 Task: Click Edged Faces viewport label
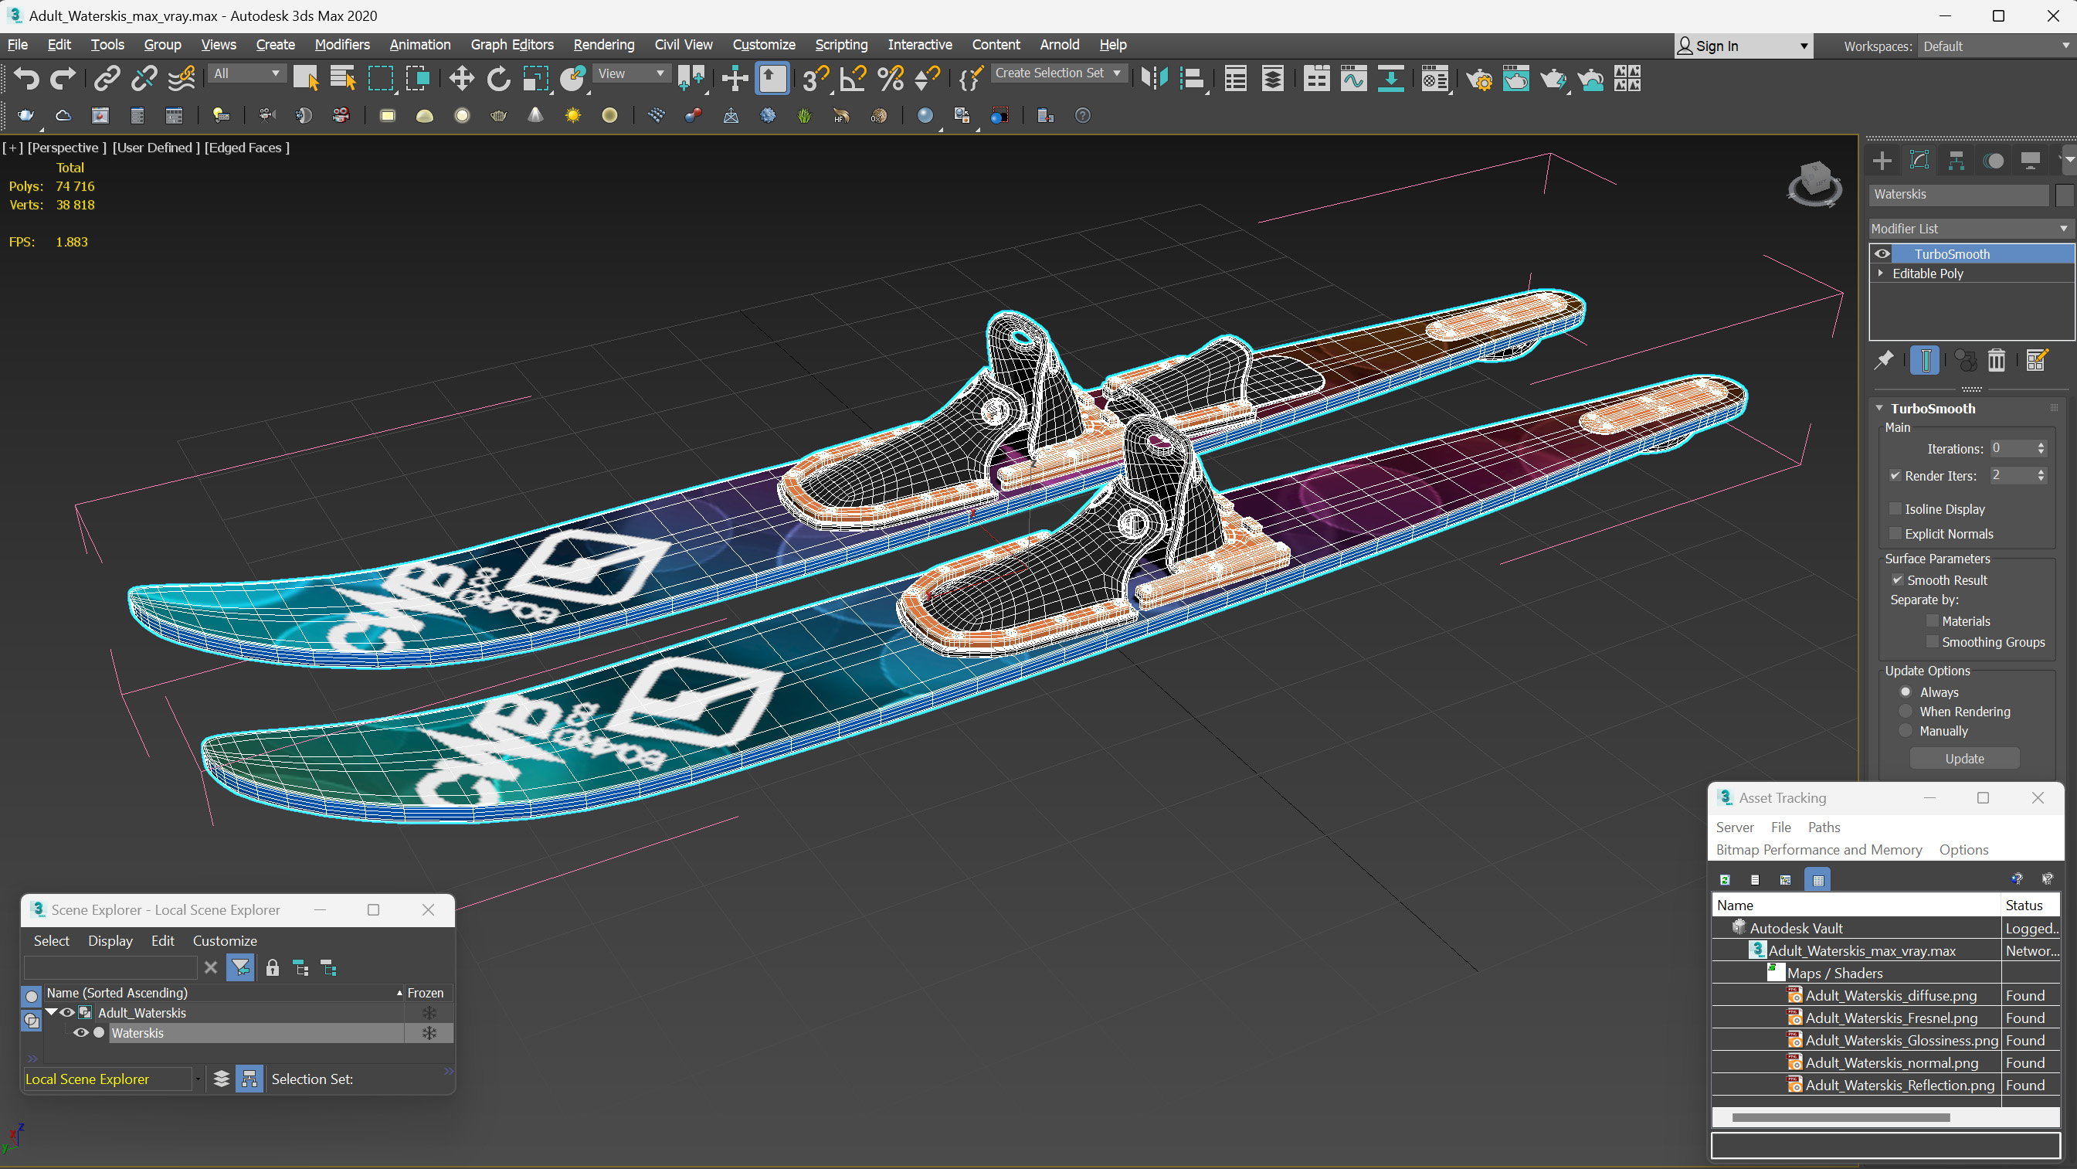click(246, 147)
